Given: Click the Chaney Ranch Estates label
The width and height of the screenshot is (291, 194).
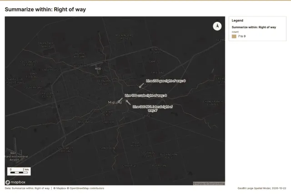Looking at the screenshot, I should (x=213, y=103).
